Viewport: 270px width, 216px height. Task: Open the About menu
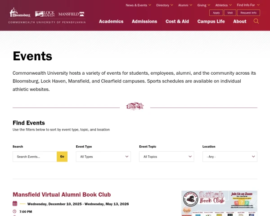240,21
